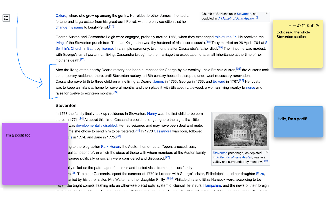Open the Edward link
Viewport: 326px width, 203px height.
[219, 81]
